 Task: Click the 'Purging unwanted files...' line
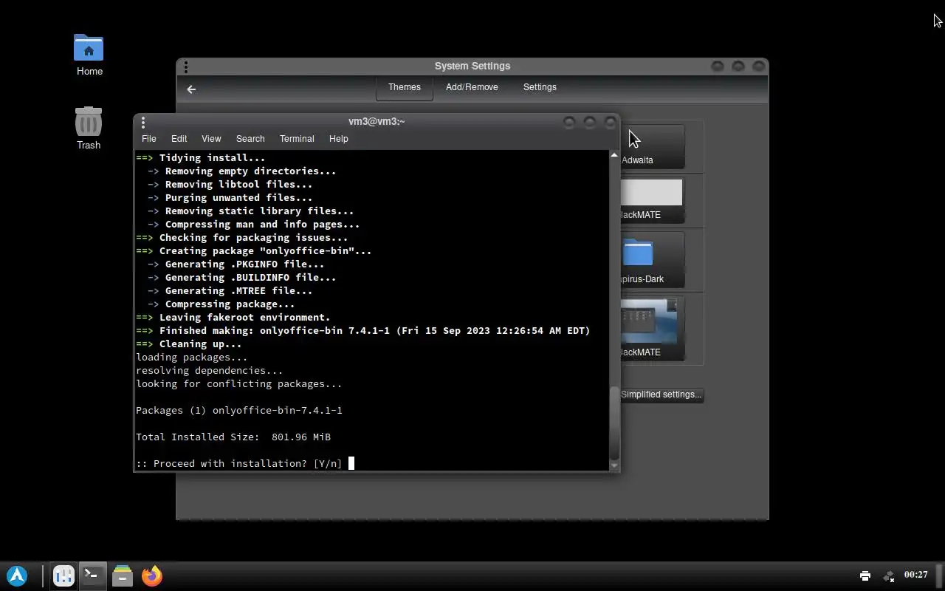click(230, 198)
